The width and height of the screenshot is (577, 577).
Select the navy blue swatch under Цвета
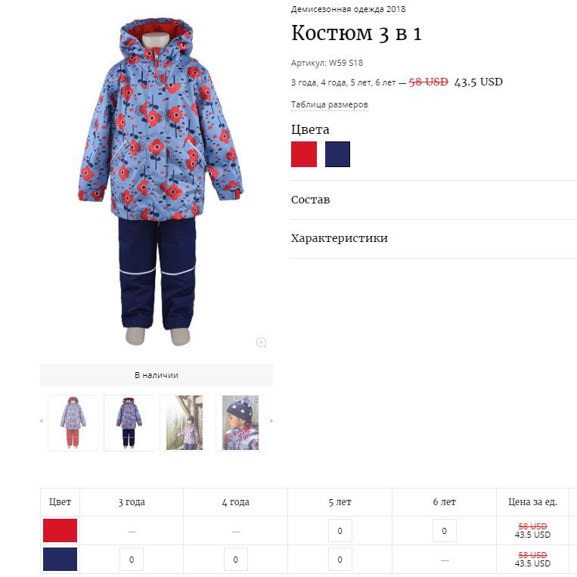point(337,154)
